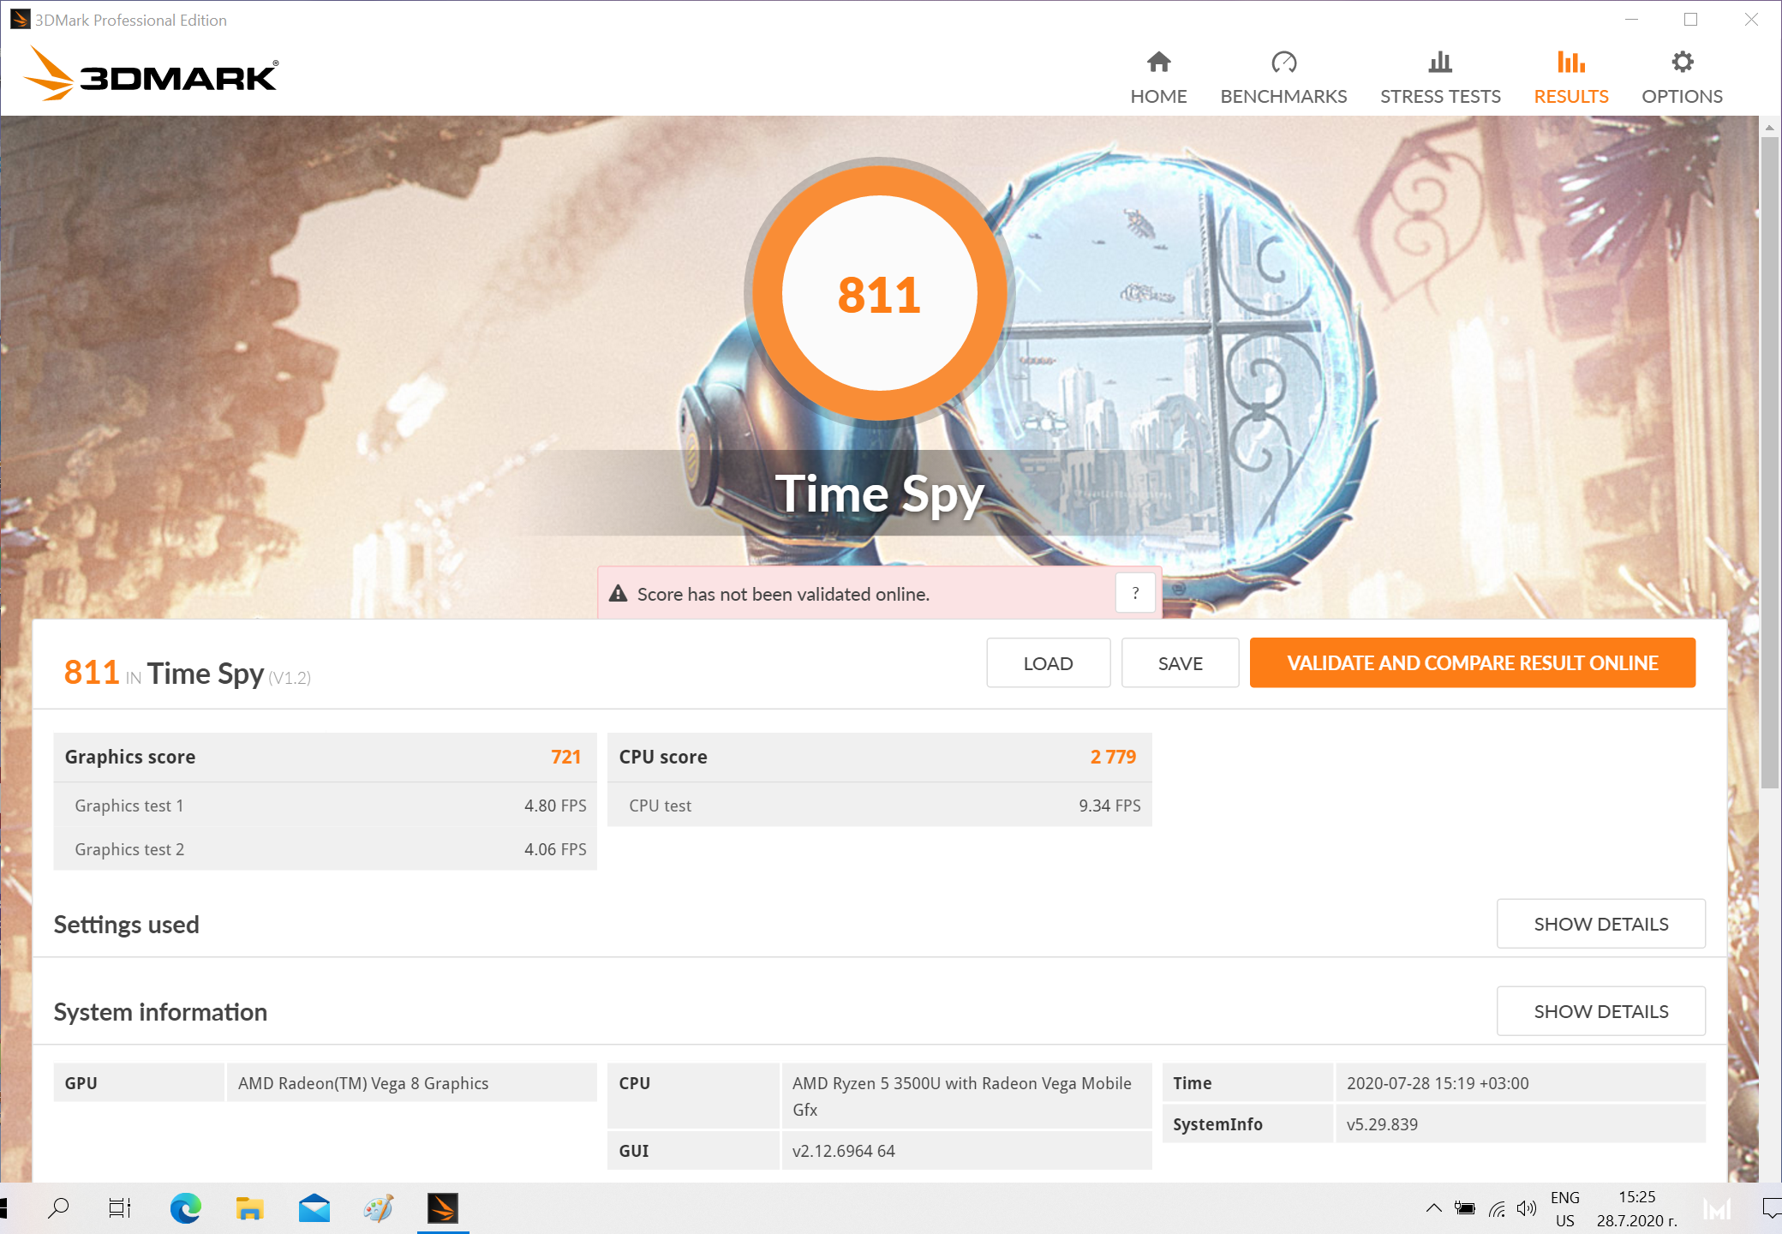This screenshot has width=1782, height=1234.
Task: Open the RESULTS tab
Action: pyautogui.click(x=1570, y=78)
